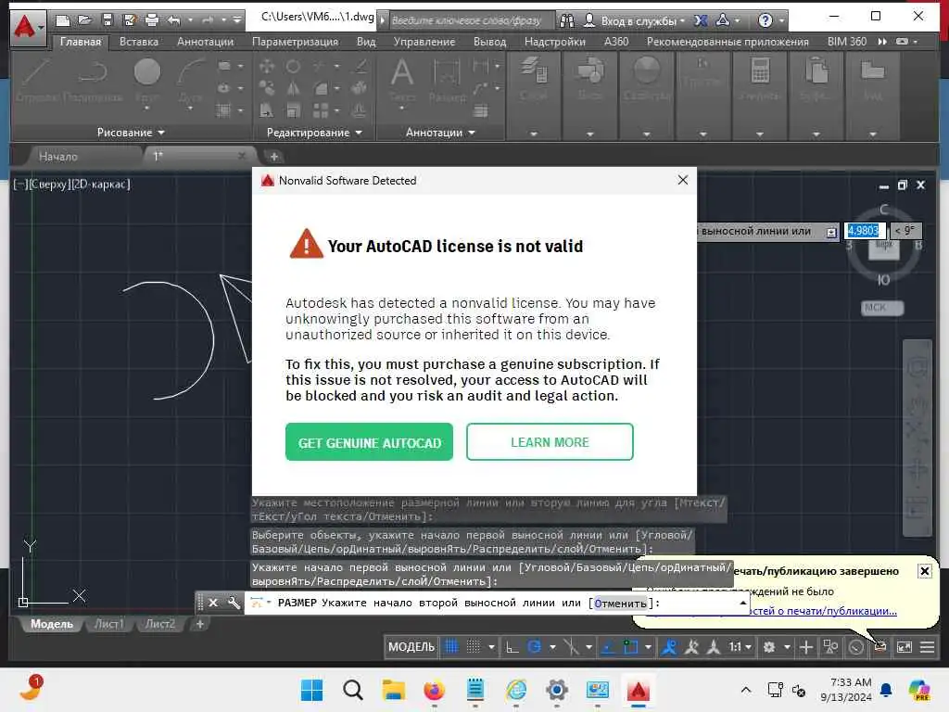Close the plot completed notification balloon
The image size is (949, 712).
pyautogui.click(x=924, y=571)
